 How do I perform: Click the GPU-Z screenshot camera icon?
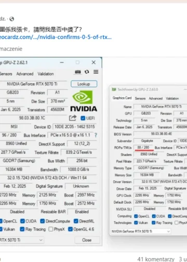coord(78,72)
